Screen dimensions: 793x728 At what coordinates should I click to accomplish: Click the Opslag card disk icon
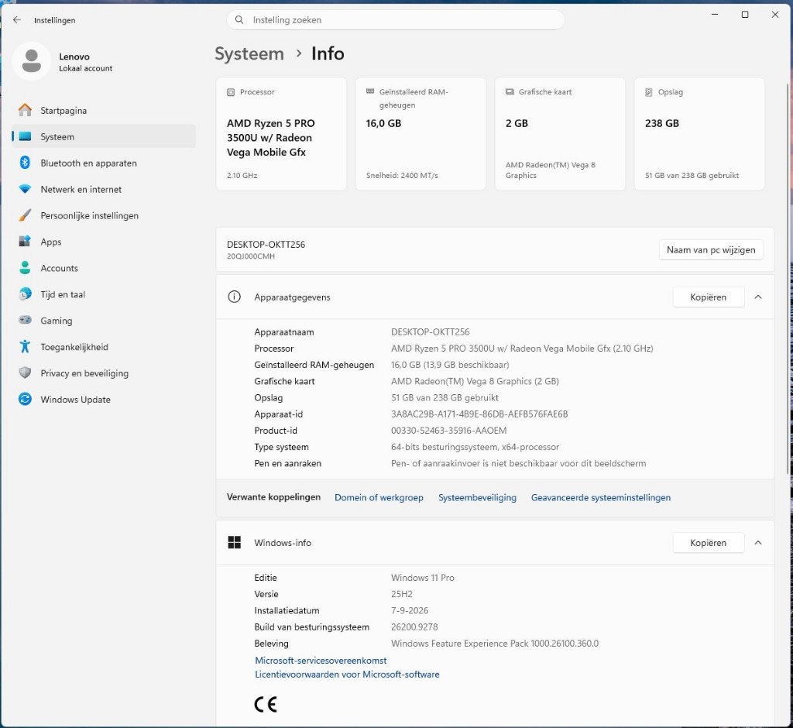(x=649, y=92)
